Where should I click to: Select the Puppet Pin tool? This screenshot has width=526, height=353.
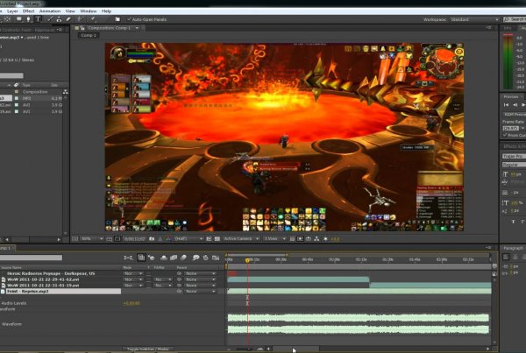(x=93, y=19)
